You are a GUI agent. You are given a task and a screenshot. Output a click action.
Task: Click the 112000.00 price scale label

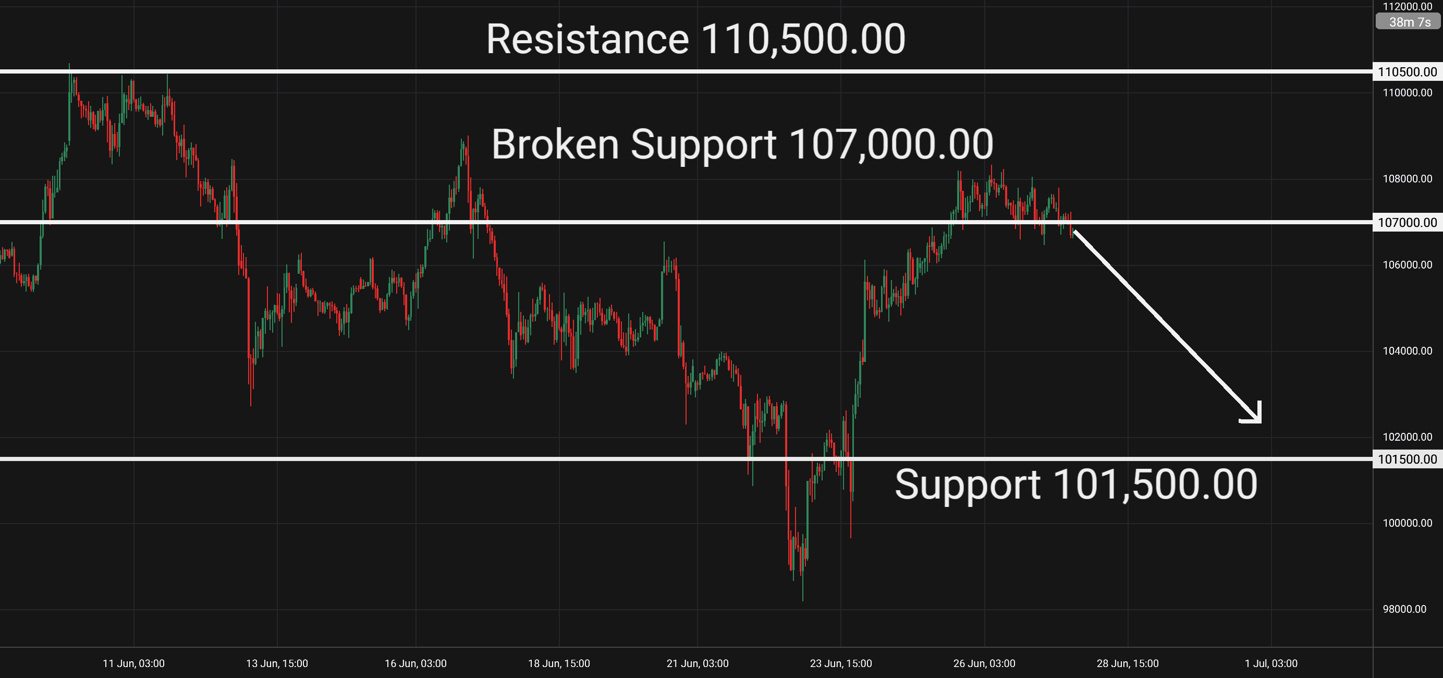[1407, 6]
